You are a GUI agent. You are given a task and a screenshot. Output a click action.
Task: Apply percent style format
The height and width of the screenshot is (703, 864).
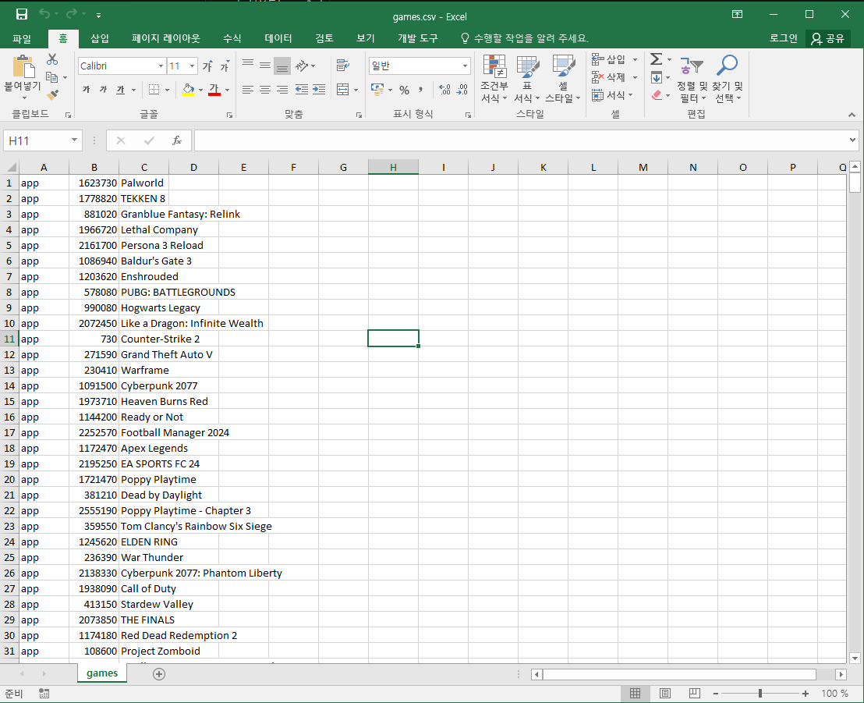click(405, 90)
